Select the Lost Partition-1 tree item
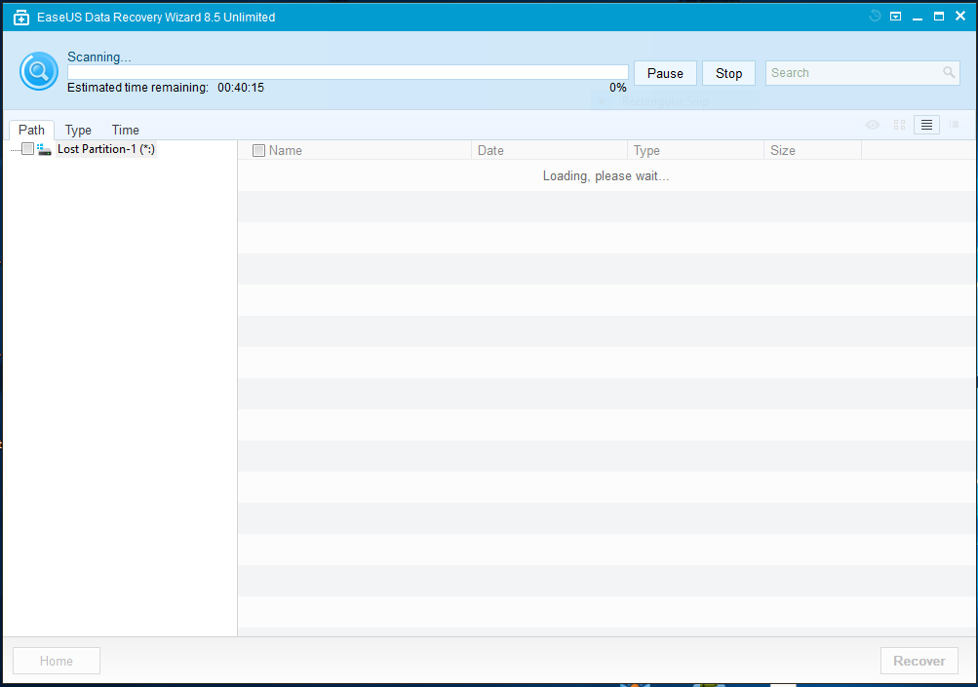 106,149
